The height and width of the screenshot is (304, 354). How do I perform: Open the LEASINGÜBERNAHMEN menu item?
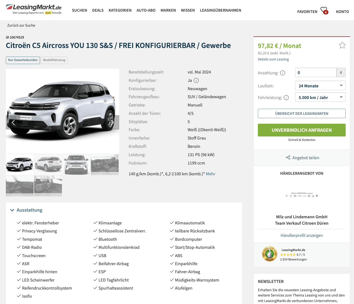pos(220,10)
